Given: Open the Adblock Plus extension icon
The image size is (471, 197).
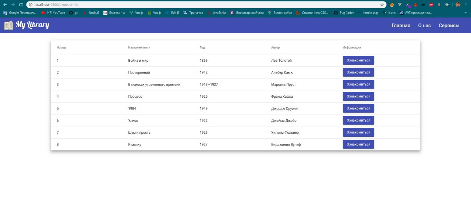Looking at the screenshot, I should click(x=431, y=5).
